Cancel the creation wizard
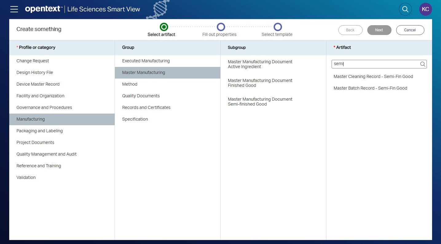This screenshot has height=244, width=441. [x=410, y=30]
